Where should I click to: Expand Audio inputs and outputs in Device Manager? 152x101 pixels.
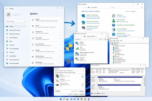pos(112,46)
